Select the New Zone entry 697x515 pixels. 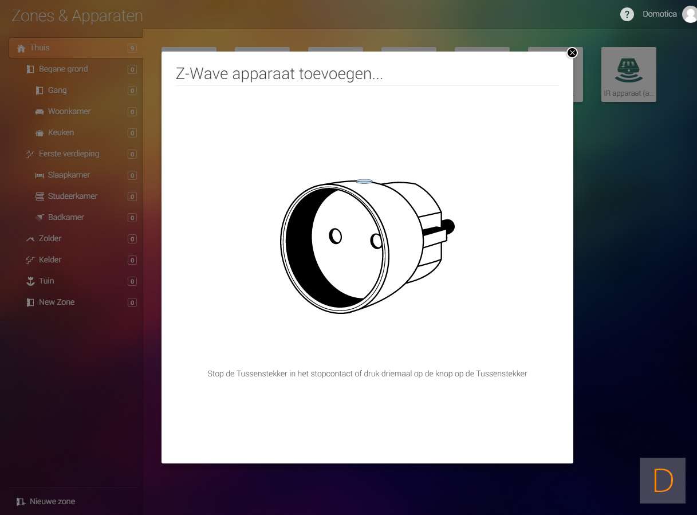57,302
